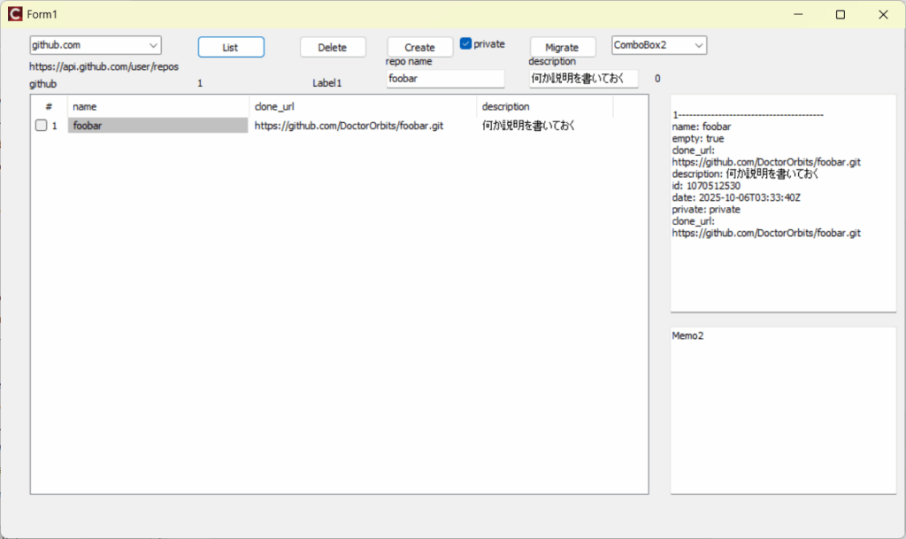
Task: Click the # column header
Action: 49,106
